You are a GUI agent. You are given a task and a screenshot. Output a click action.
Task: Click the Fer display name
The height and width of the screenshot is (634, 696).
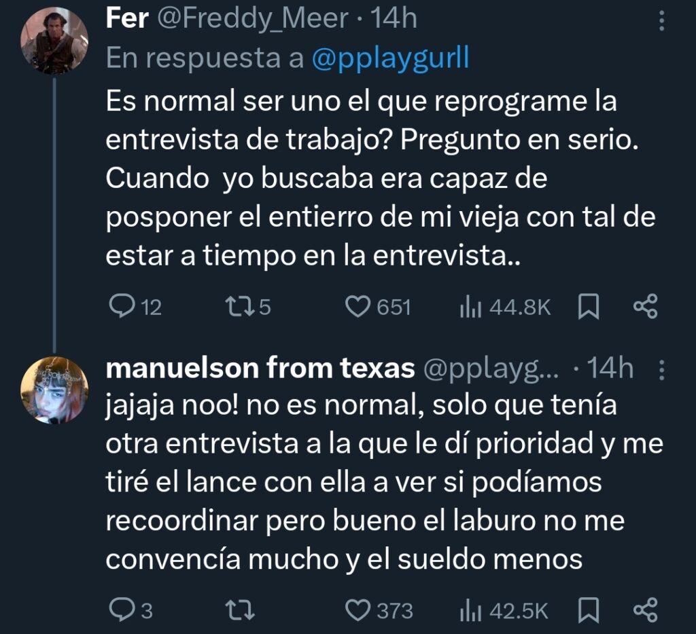[x=127, y=19]
